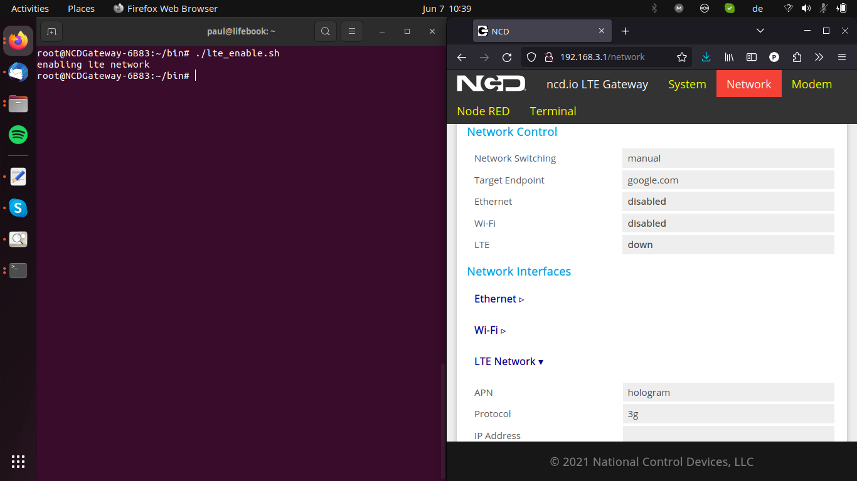Click the Bluetooth tray icon
The width and height of the screenshot is (857, 481).
[x=654, y=8]
